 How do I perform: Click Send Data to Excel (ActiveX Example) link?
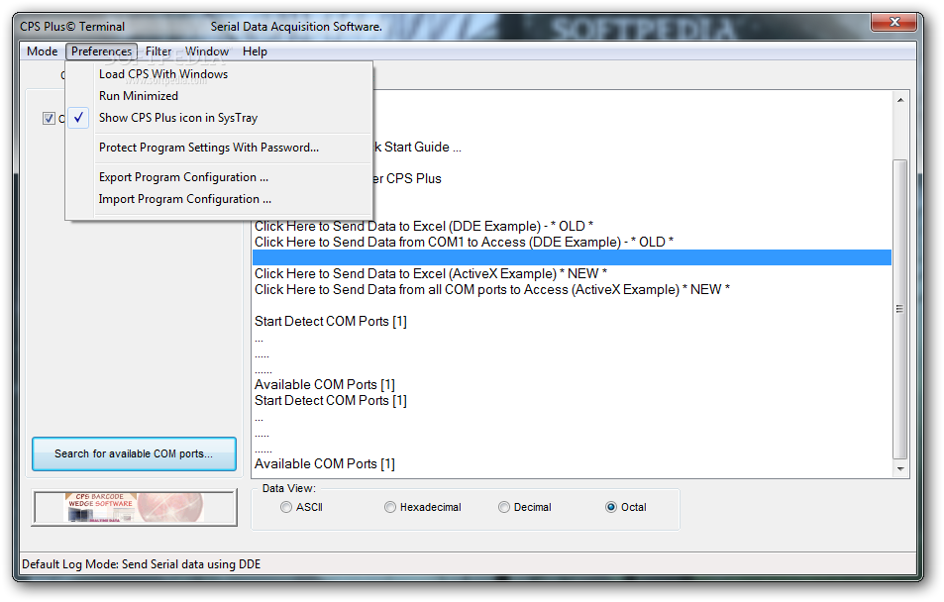(x=431, y=273)
